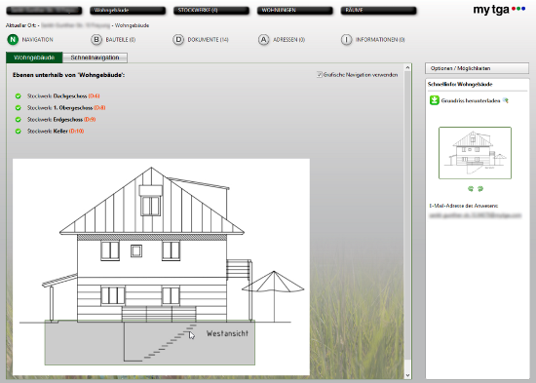Open the Räume dropdown bar

point(379,11)
